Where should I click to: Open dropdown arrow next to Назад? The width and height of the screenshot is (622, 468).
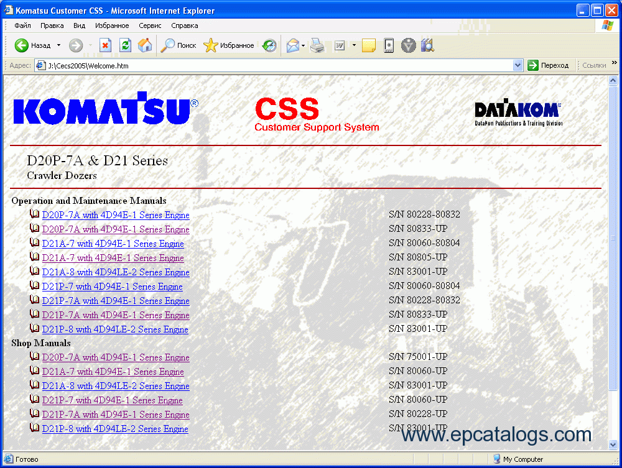click(58, 45)
